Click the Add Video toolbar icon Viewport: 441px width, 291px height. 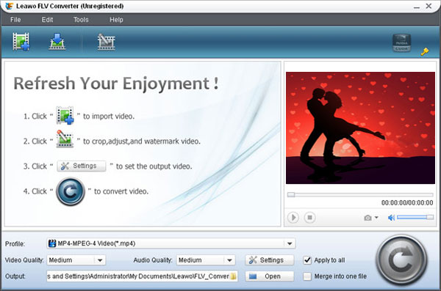pyautogui.click(x=21, y=42)
